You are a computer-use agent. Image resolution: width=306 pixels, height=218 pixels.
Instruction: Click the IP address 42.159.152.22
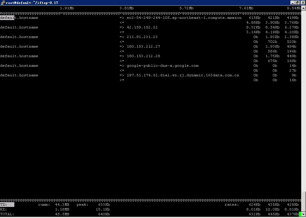coord(142,27)
